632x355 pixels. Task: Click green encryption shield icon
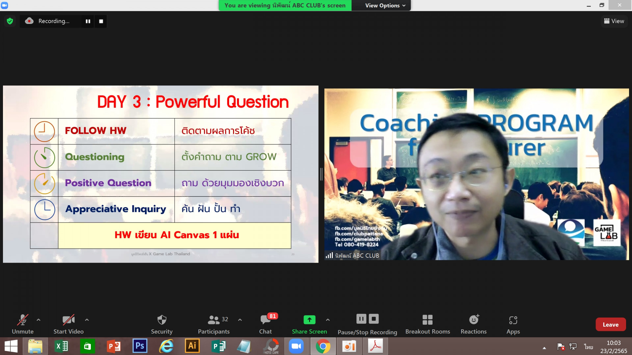click(10, 21)
